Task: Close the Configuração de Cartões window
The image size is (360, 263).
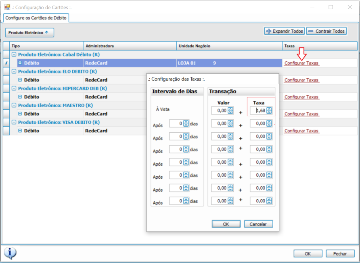Action: point(350,7)
